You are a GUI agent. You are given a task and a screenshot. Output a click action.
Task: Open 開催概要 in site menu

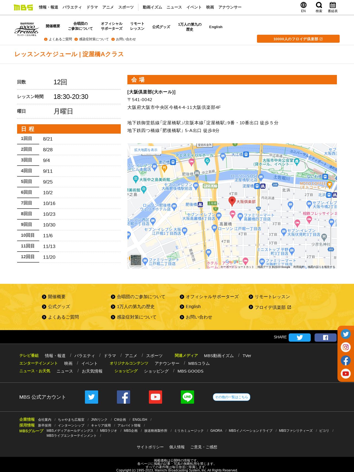coord(53,26)
